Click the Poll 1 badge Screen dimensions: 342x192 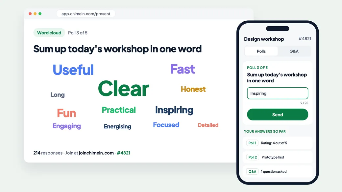coord(252,143)
